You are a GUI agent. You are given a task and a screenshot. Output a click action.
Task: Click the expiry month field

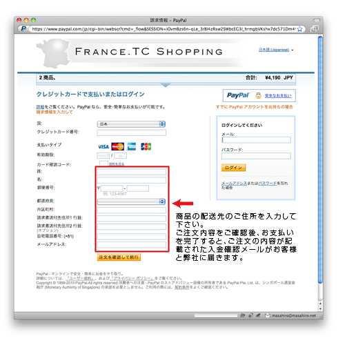103,156
